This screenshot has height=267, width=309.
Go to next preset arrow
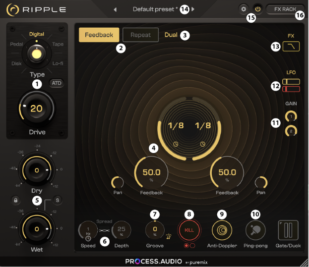193,9
